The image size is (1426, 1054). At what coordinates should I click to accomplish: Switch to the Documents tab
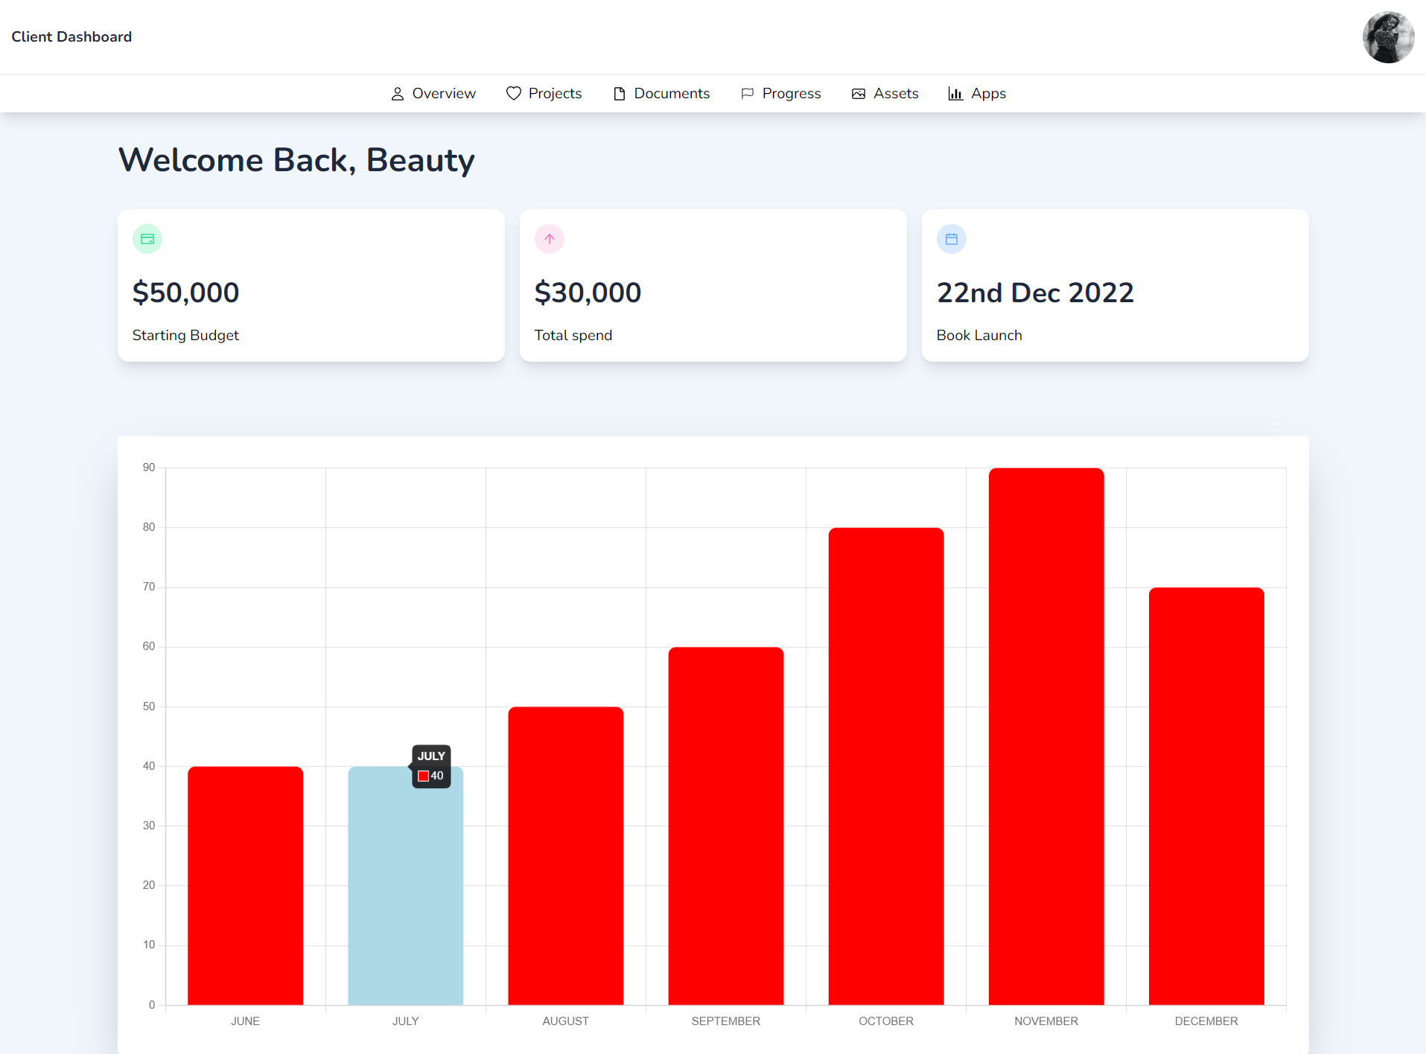pos(661,94)
